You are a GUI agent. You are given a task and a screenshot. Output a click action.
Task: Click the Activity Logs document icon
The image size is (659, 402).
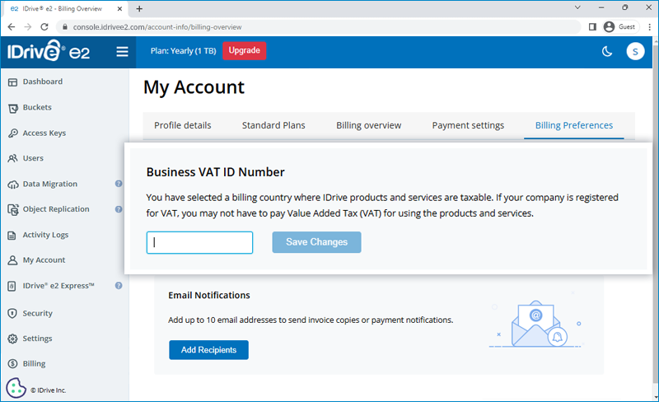[12, 235]
